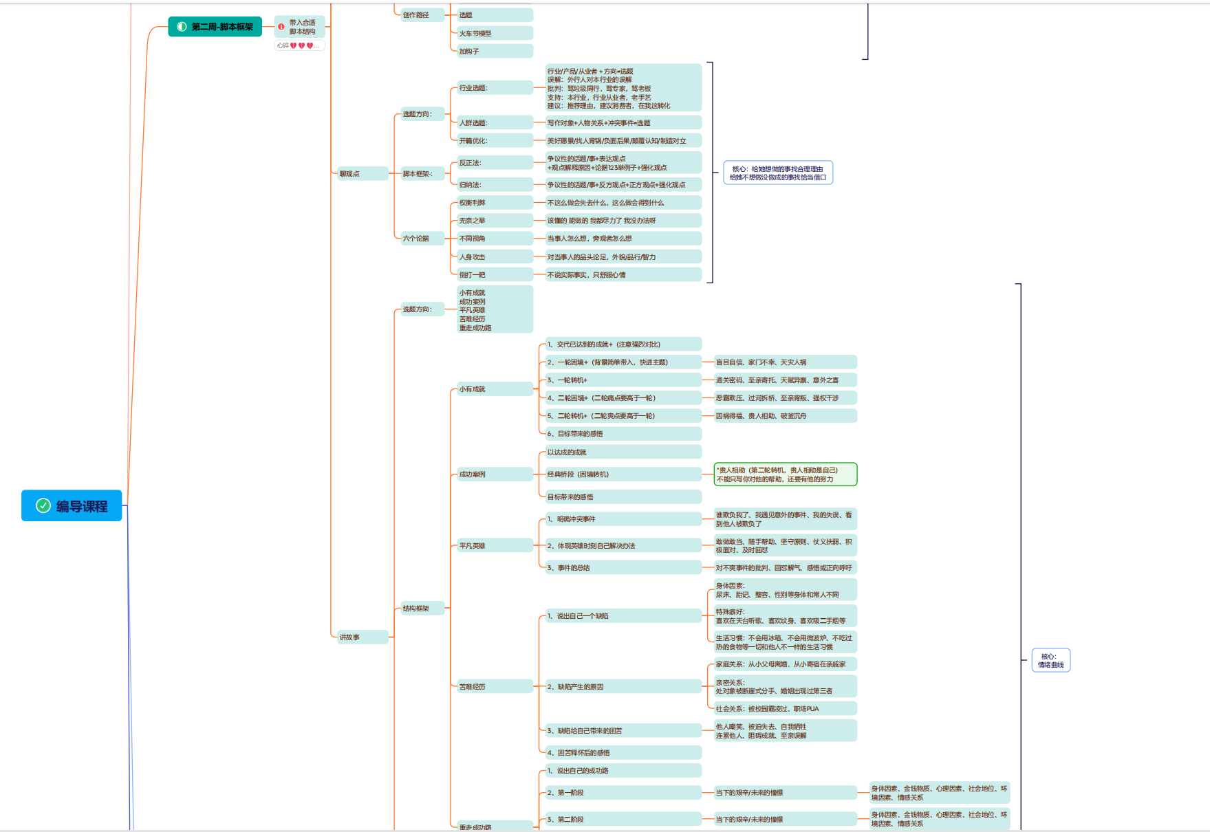Viewport: 1210px width, 832px height.
Task: Select the 加钩子 node
Action: click(494, 52)
